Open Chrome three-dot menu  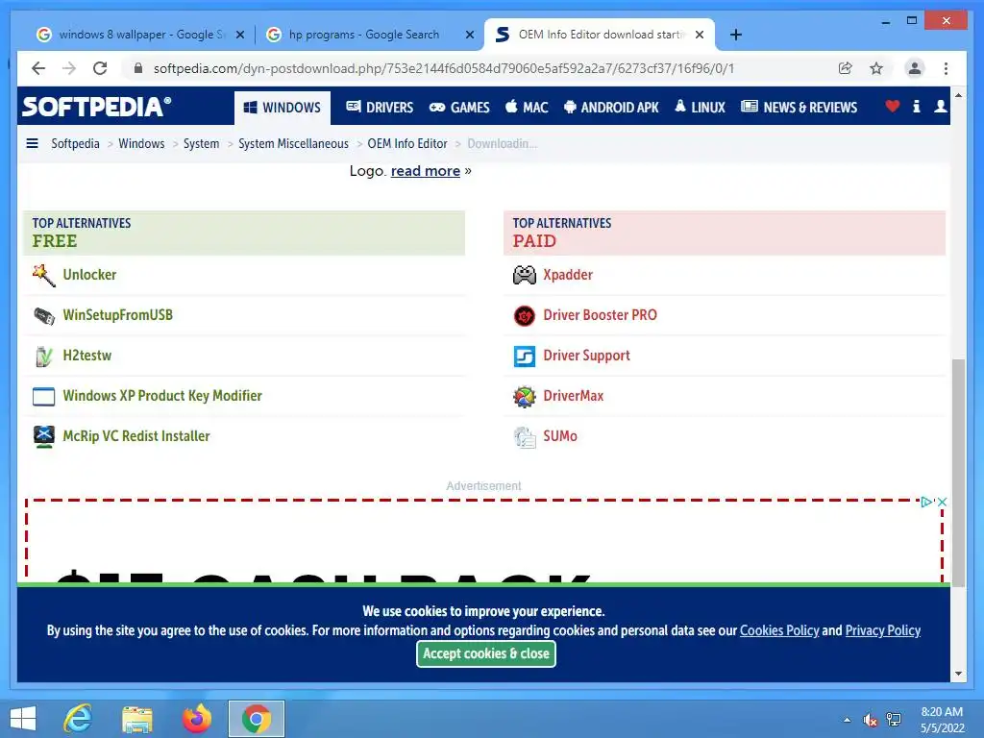[946, 68]
